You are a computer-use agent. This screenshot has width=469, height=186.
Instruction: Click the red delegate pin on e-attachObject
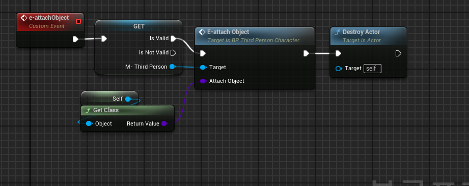78,21
